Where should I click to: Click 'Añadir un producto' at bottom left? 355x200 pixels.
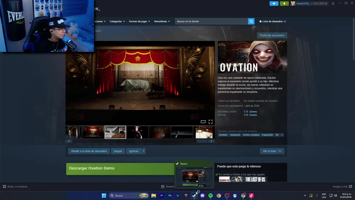15,187
